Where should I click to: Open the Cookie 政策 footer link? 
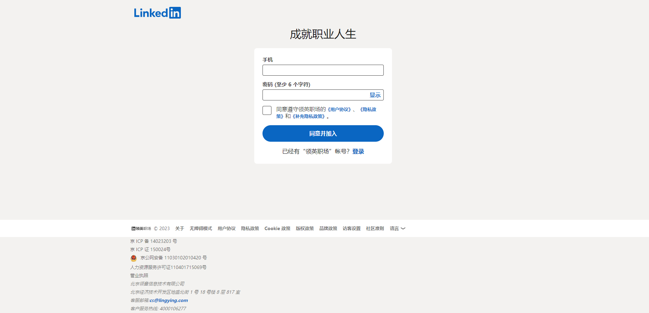click(x=277, y=228)
